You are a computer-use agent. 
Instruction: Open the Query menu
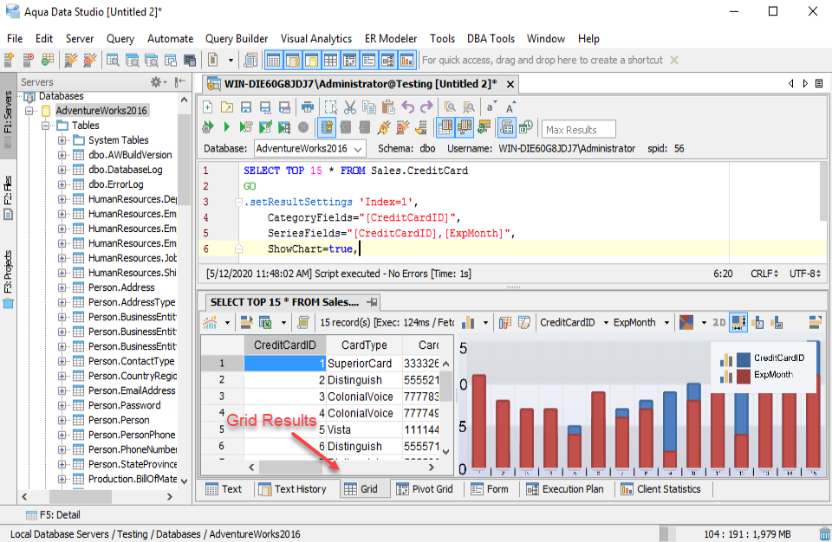point(120,39)
